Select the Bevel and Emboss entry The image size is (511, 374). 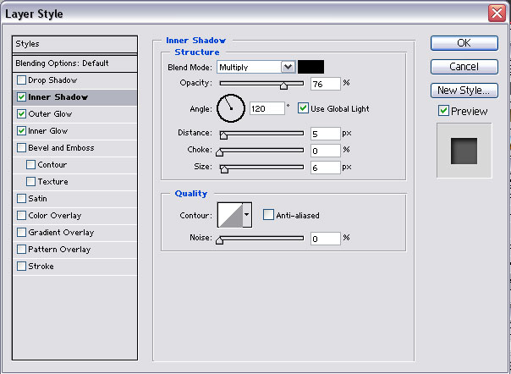pyautogui.click(x=61, y=148)
